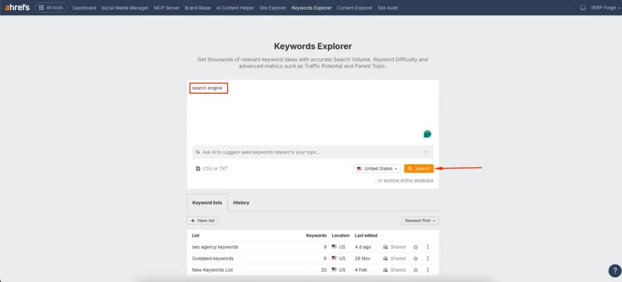
Task: Create a New list
Action: point(202,221)
